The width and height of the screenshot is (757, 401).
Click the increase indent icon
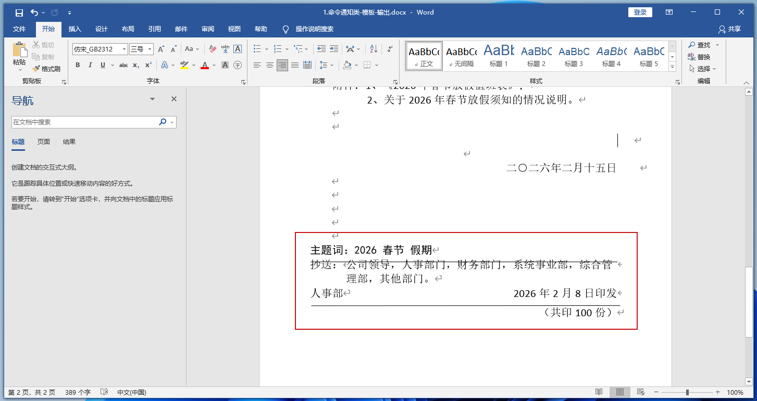tap(334, 49)
